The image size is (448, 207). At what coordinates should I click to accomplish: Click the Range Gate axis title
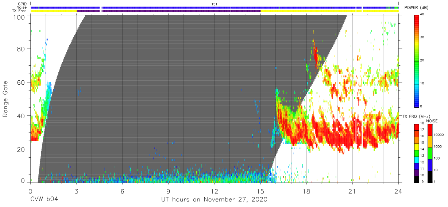pyautogui.click(x=6, y=99)
